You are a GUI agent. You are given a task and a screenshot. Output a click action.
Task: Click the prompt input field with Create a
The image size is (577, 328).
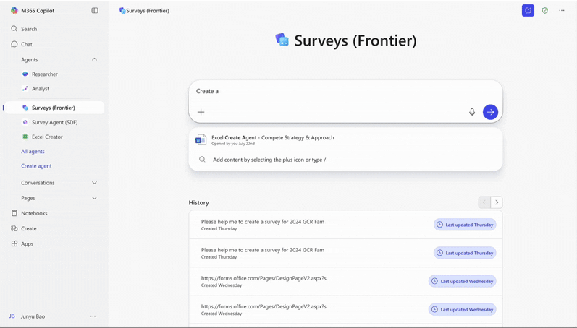(345, 91)
